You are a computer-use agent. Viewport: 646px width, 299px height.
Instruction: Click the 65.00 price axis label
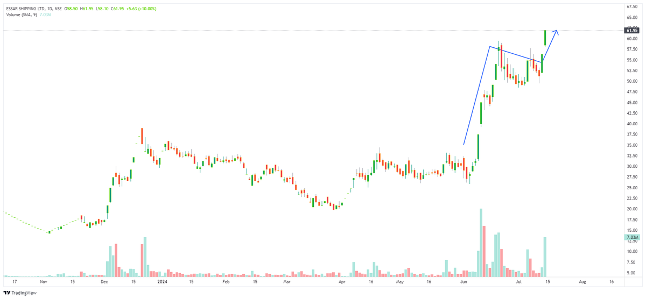tap(632, 18)
